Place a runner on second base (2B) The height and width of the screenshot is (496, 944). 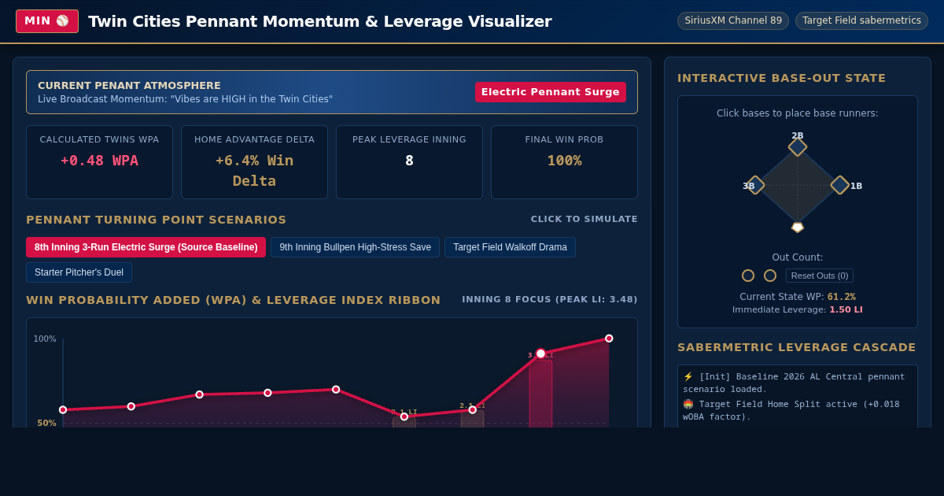[x=798, y=147]
